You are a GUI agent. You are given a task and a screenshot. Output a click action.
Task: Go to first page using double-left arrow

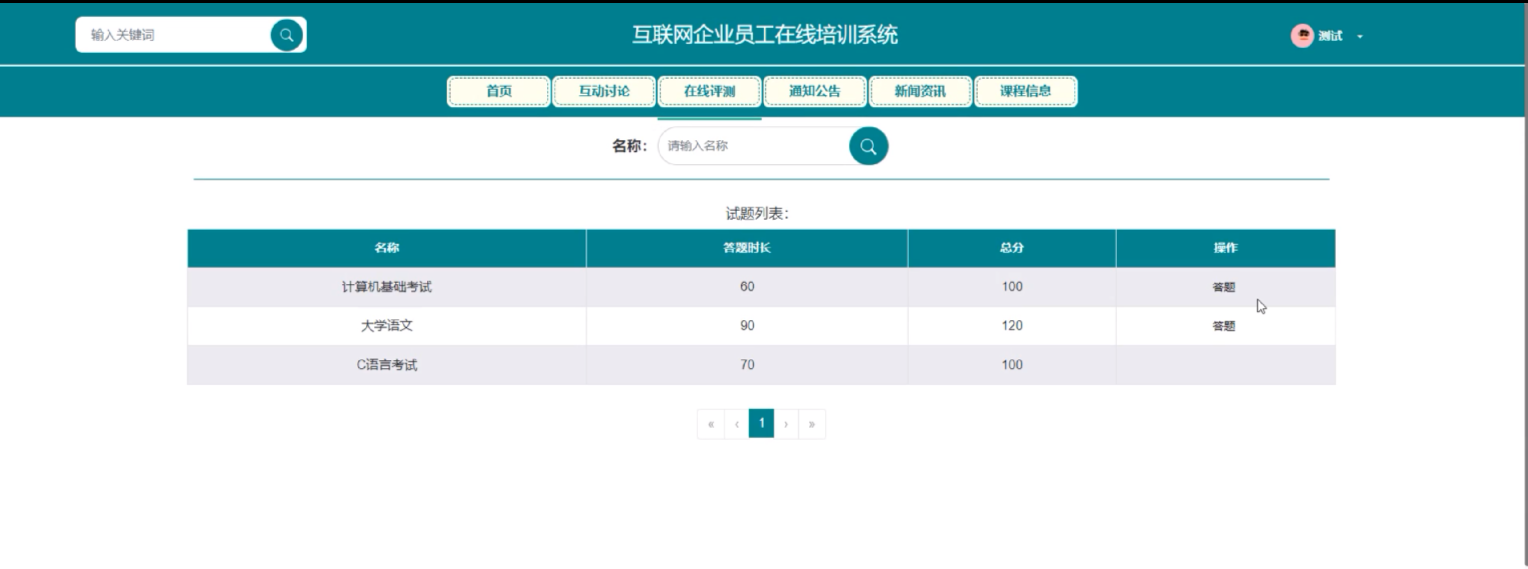[x=711, y=424]
